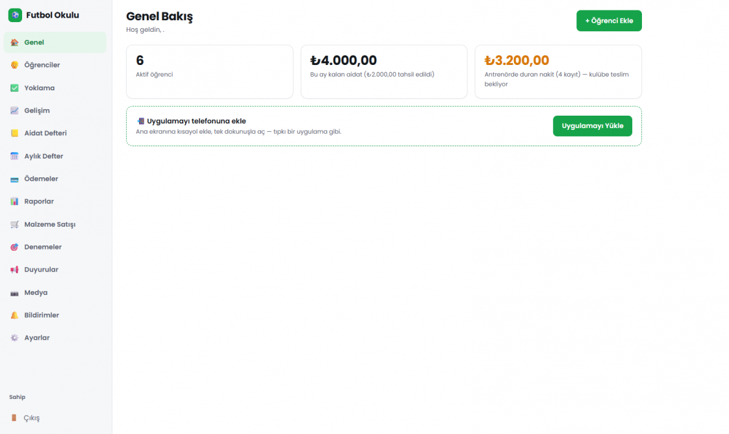This screenshot has height=434, width=729.
Task: Open Öğrenciler via its face icon
Action: click(x=14, y=65)
